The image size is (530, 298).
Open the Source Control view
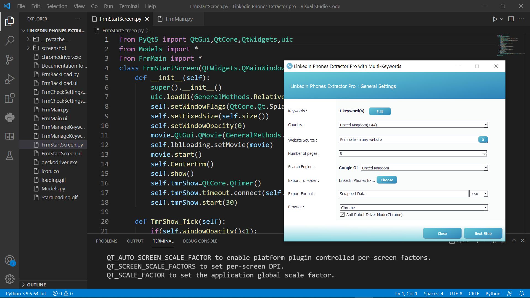(x=10, y=60)
